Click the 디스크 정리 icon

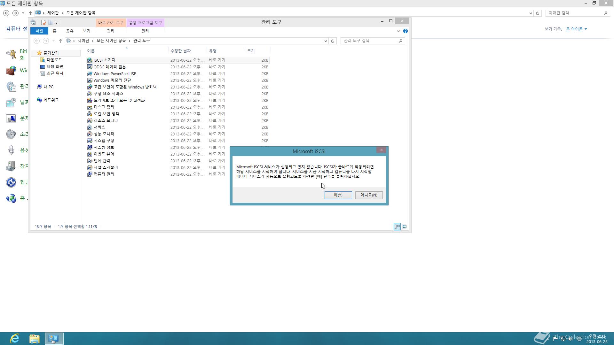(90, 107)
